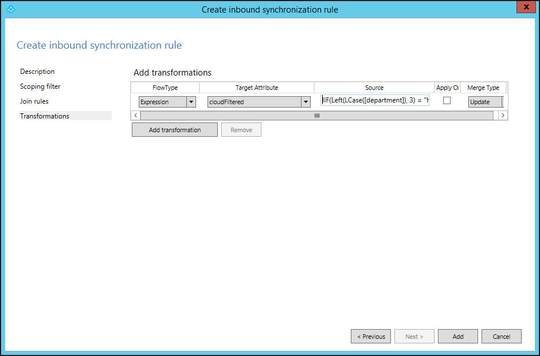Switch to the Description page
This screenshot has width=540, height=356.
coord(37,71)
